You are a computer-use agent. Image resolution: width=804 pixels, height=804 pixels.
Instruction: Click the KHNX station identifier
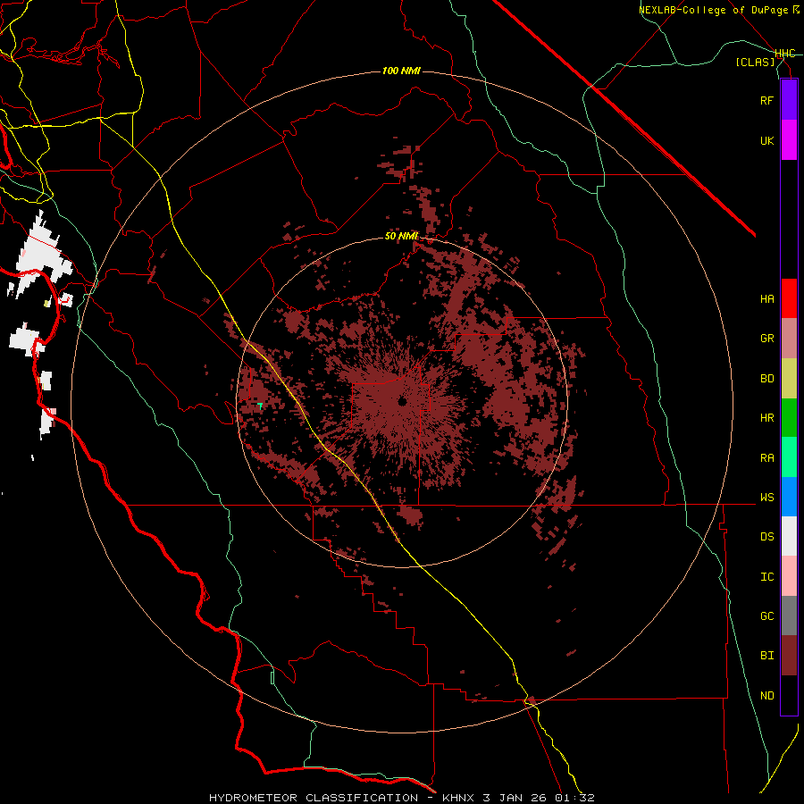[458, 798]
